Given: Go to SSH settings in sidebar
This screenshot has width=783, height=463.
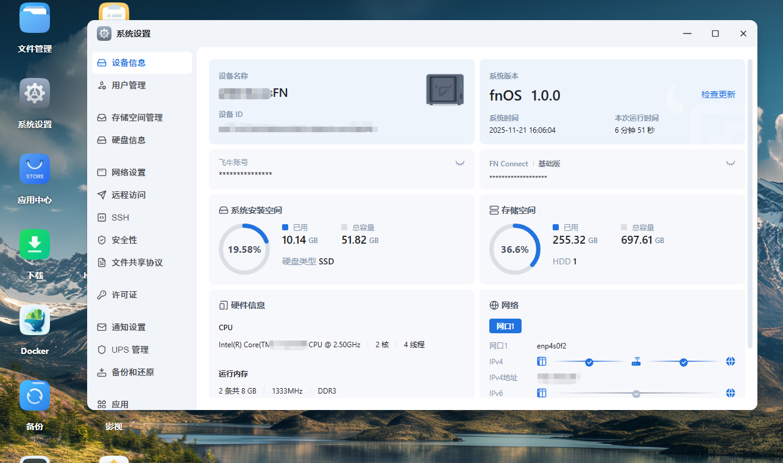Looking at the screenshot, I should 120,217.
